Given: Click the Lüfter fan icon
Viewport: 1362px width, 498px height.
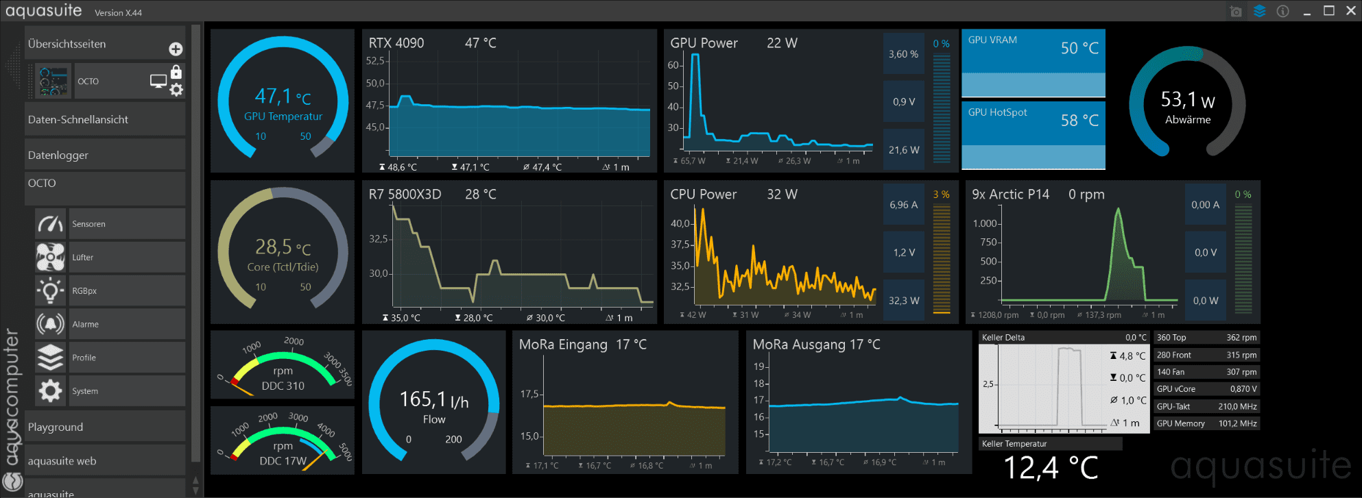Looking at the screenshot, I should point(51,257).
